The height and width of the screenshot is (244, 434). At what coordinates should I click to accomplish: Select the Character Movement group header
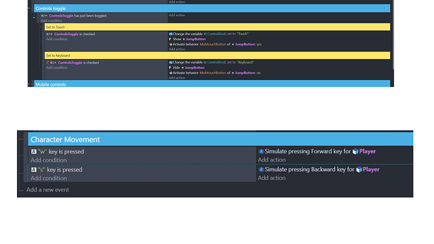pyautogui.click(x=220, y=139)
